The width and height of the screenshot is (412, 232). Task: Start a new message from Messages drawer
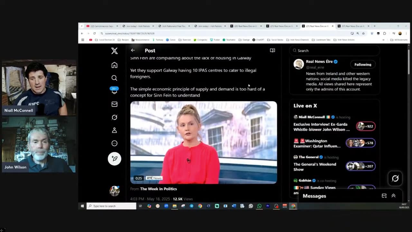384,196
